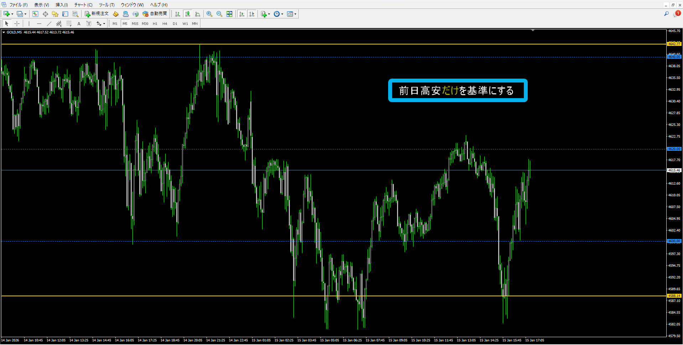
Task: Open the Profiles icon
Action: tap(20, 14)
